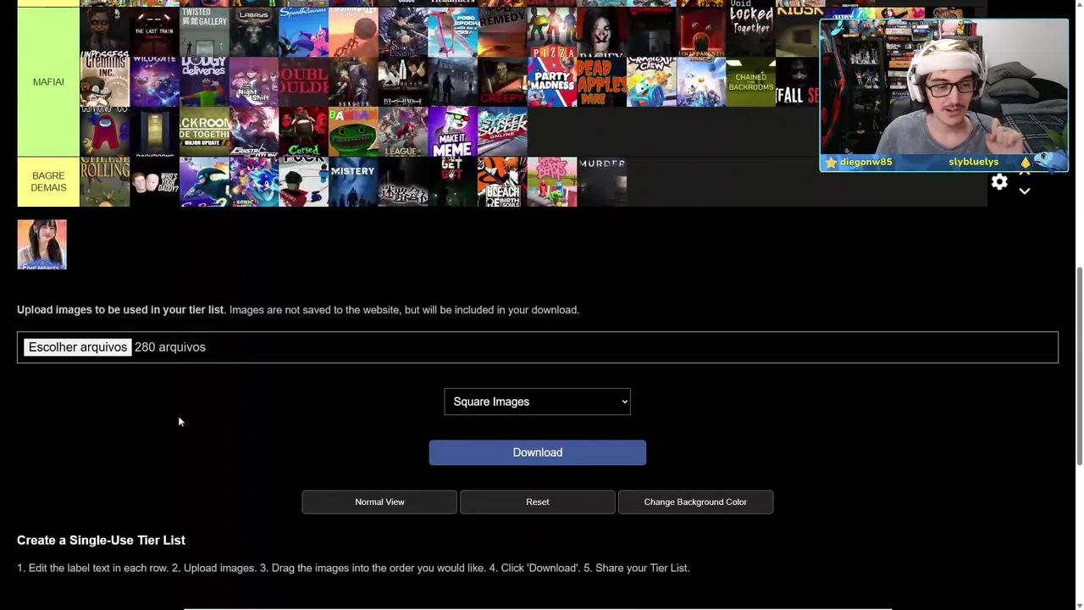
Task: Switch to Normal View
Action: 379,502
